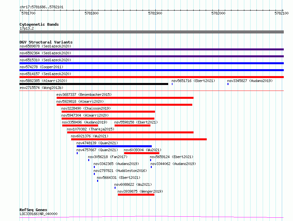
Task: Click ruler position 5782000
Action: (x=218, y=13)
